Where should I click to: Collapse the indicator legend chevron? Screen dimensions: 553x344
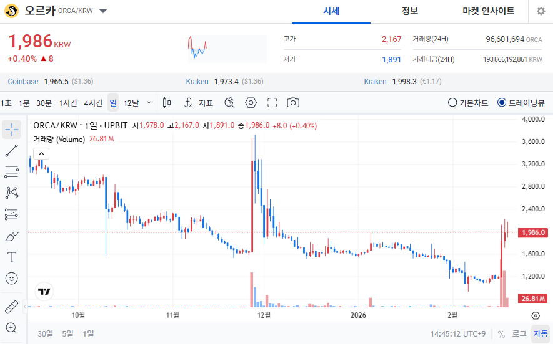(x=41, y=154)
